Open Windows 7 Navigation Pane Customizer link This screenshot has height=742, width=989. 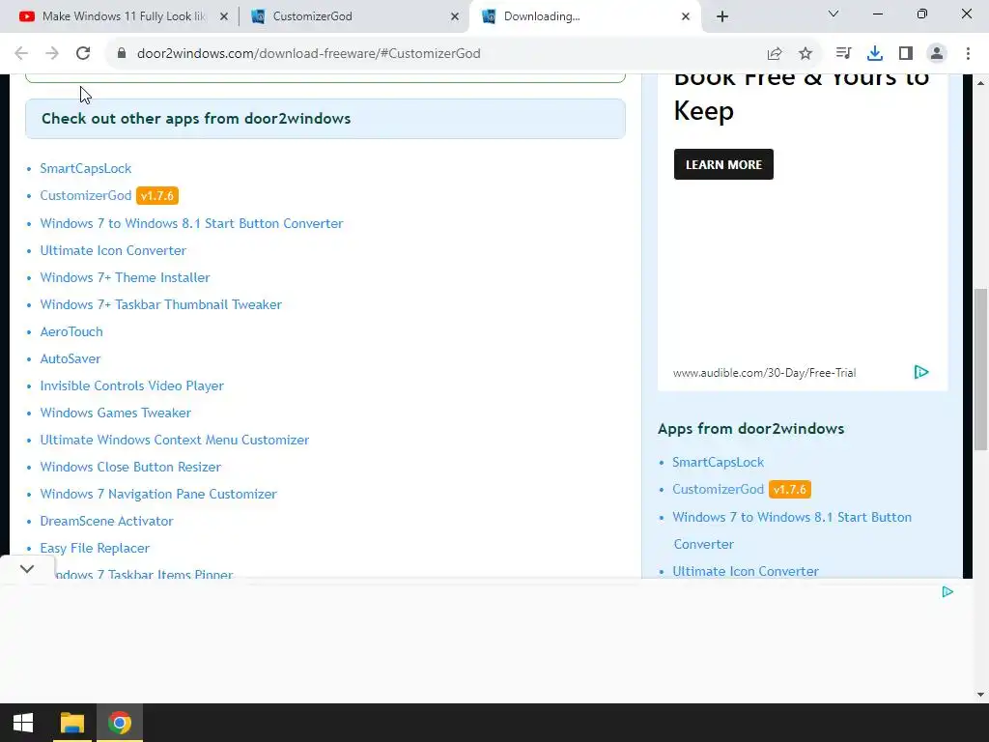158,495
